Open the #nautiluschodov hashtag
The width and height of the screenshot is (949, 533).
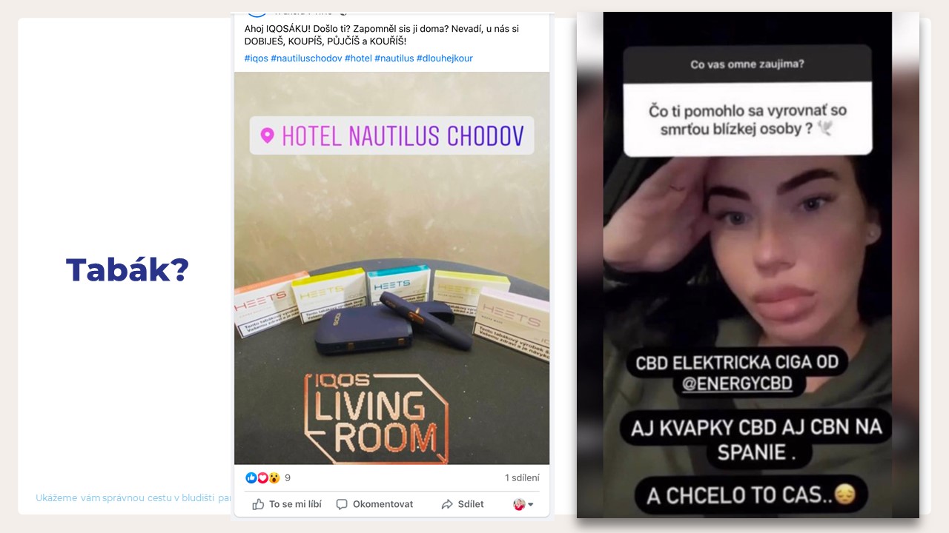coord(306,58)
